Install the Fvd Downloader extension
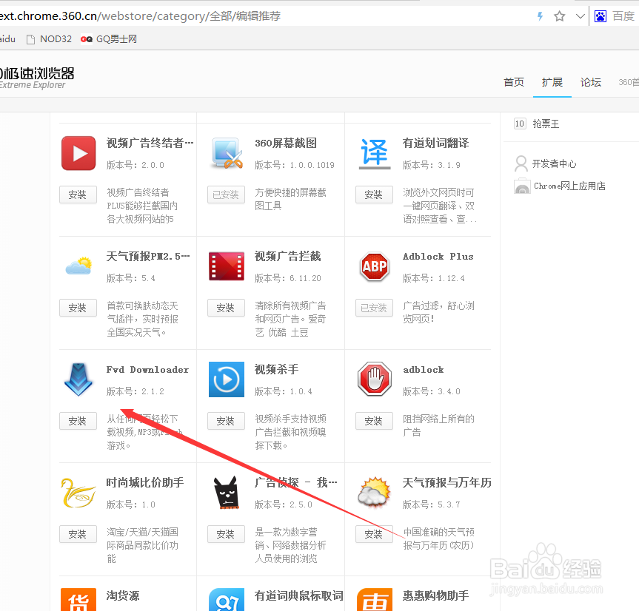 click(78, 421)
